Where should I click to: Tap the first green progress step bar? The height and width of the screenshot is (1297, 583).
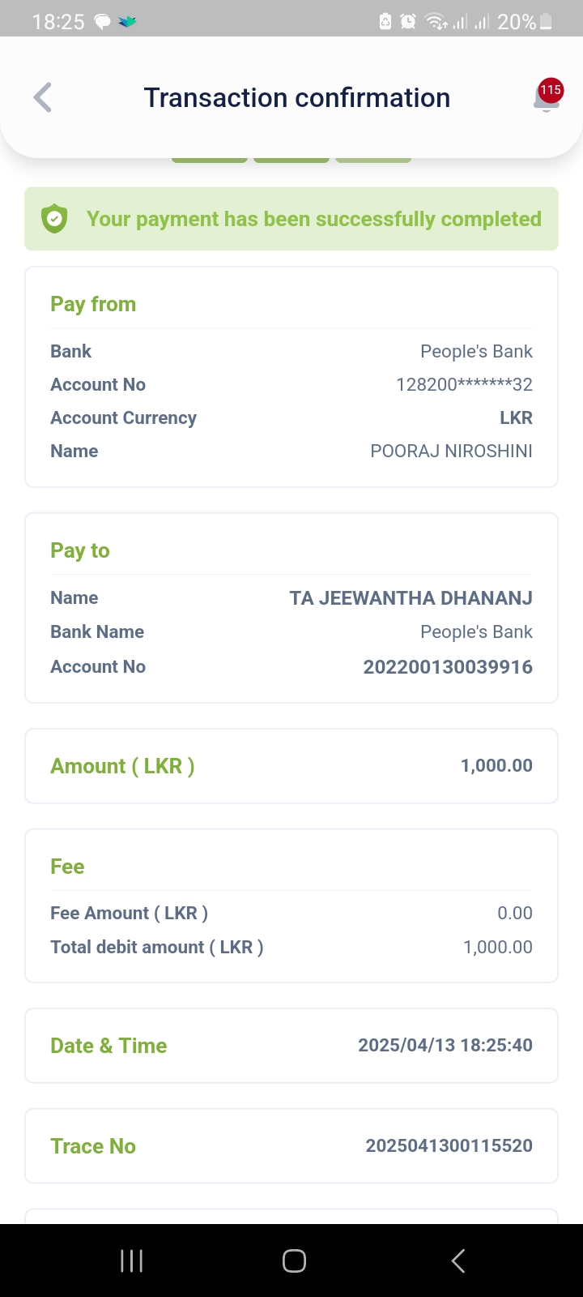[x=209, y=160]
